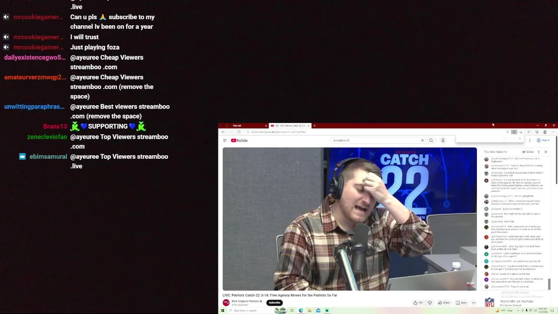This screenshot has height=314, width=558.
Task: Open New England Patriots channel name link
Action: click(x=245, y=301)
